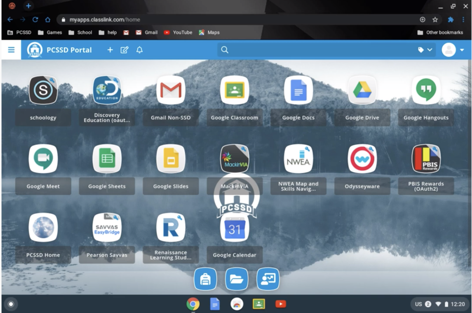The height and width of the screenshot is (313, 472).
Task: Open NWEA Map and Skills Navigator icon
Action: pyautogui.click(x=298, y=159)
